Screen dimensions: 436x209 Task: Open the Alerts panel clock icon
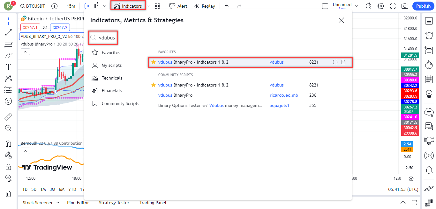coord(429,35)
